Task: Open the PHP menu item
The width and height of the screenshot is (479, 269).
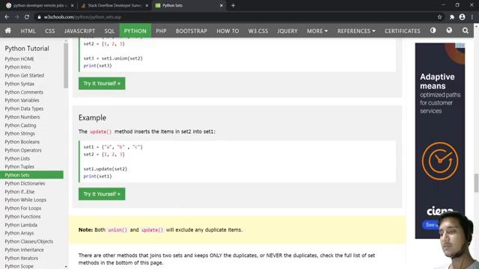Action: click(x=161, y=31)
